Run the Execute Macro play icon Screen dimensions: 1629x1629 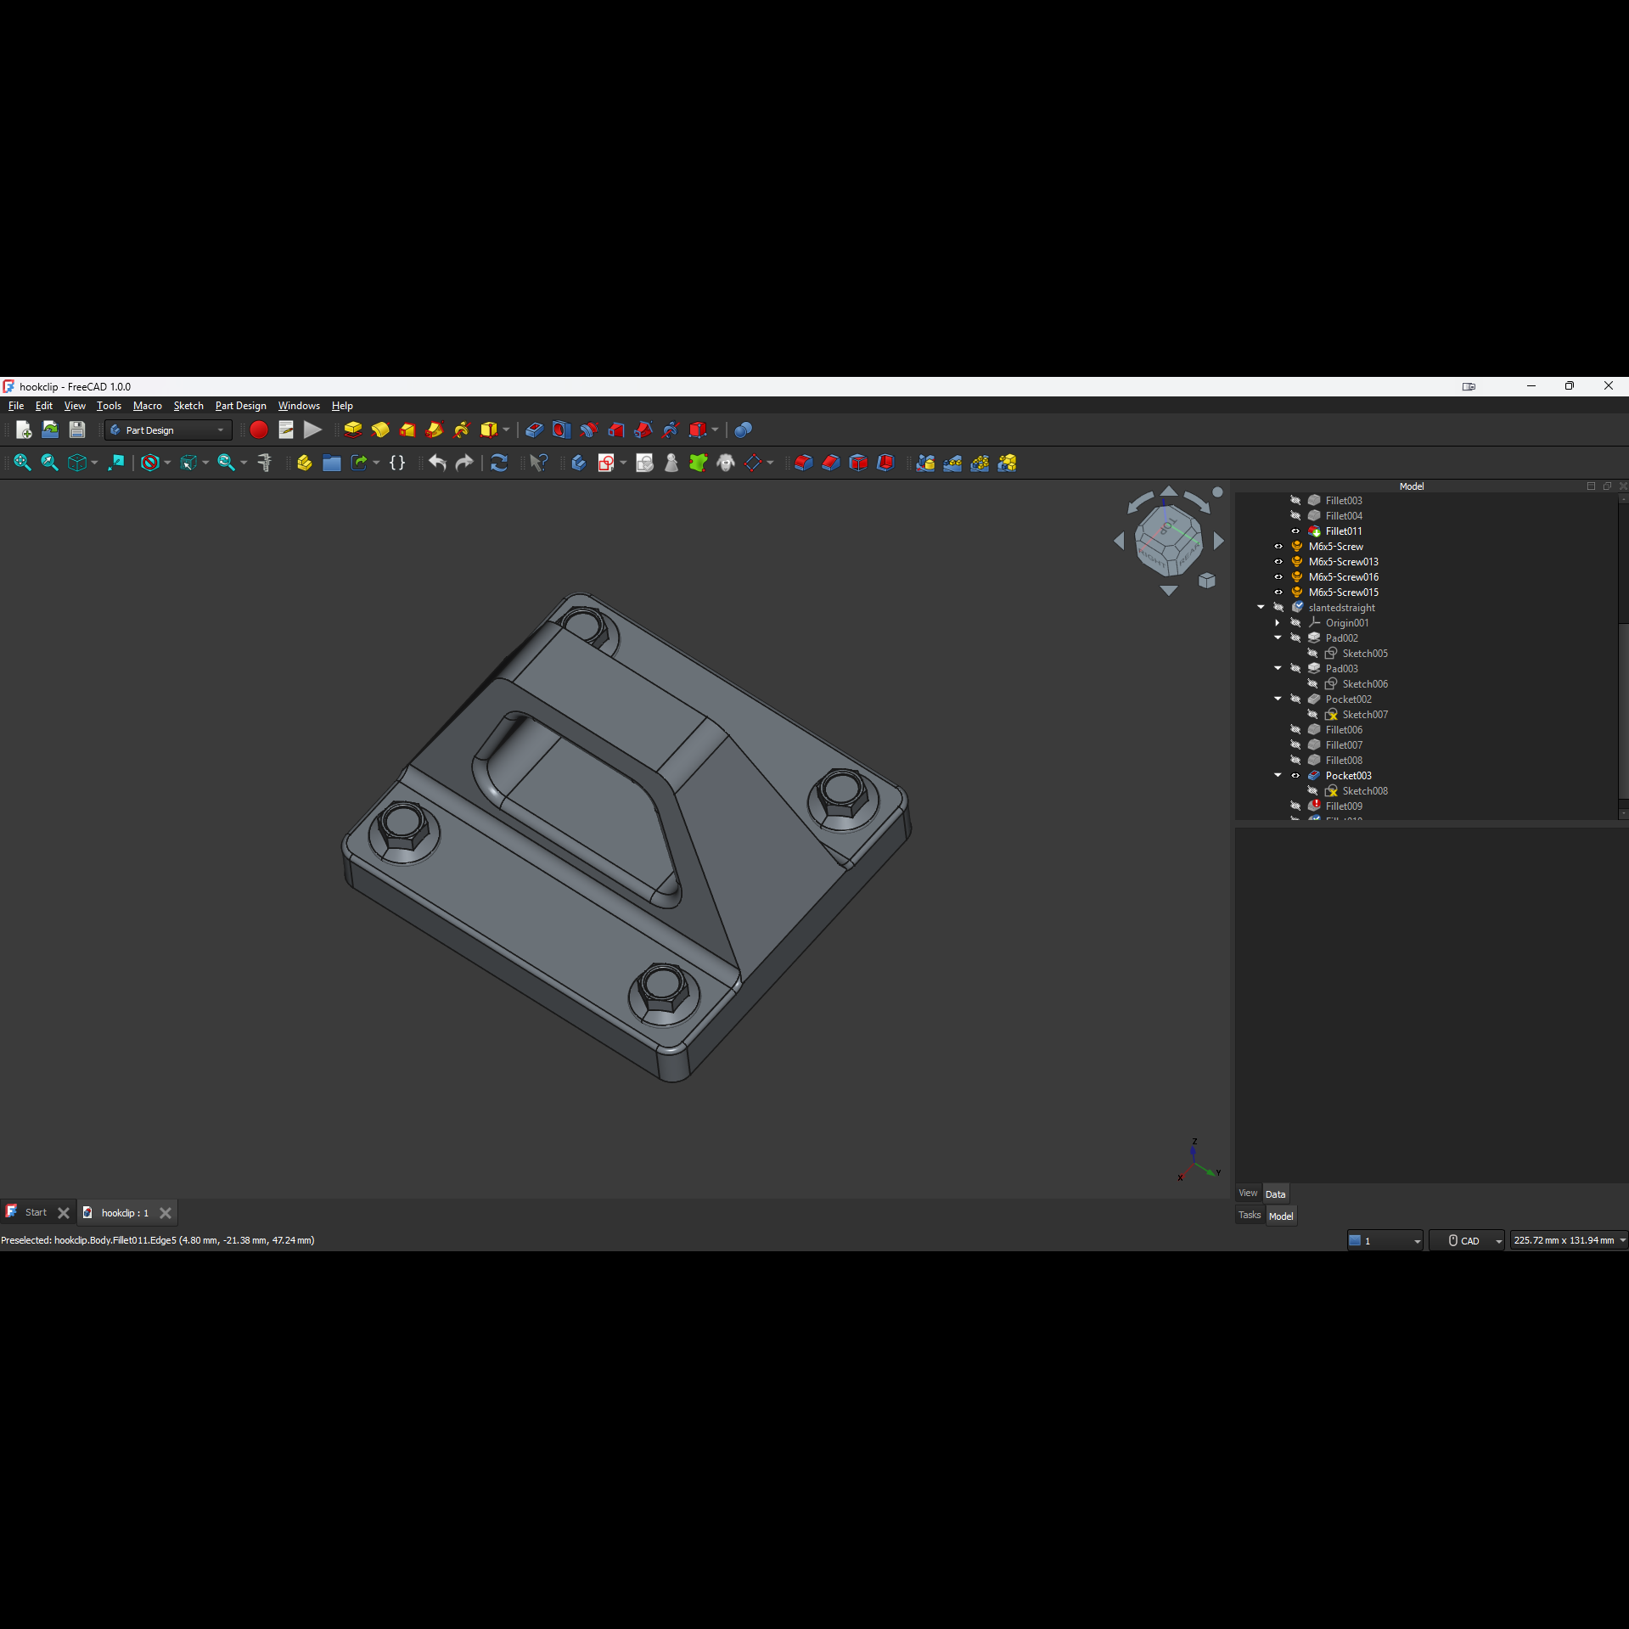(x=313, y=430)
